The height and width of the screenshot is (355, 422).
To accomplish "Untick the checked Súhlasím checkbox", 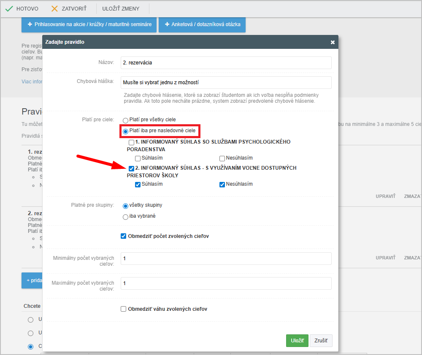I will (x=138, y=184).
